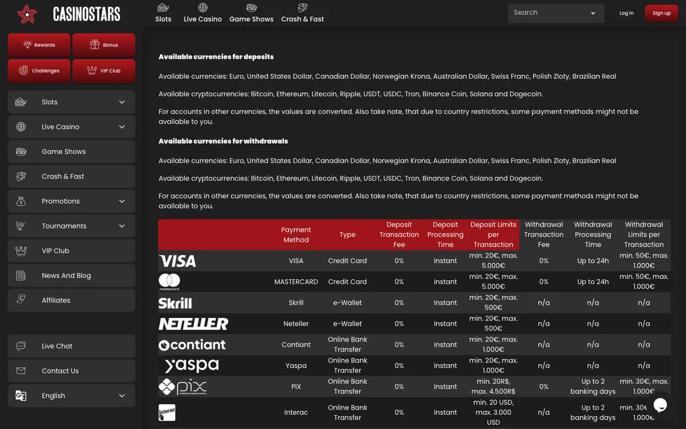This screenshot has height=429, width=686.
Task: Expand the English language dropdown chevron
Action: [x=122, y=396]
